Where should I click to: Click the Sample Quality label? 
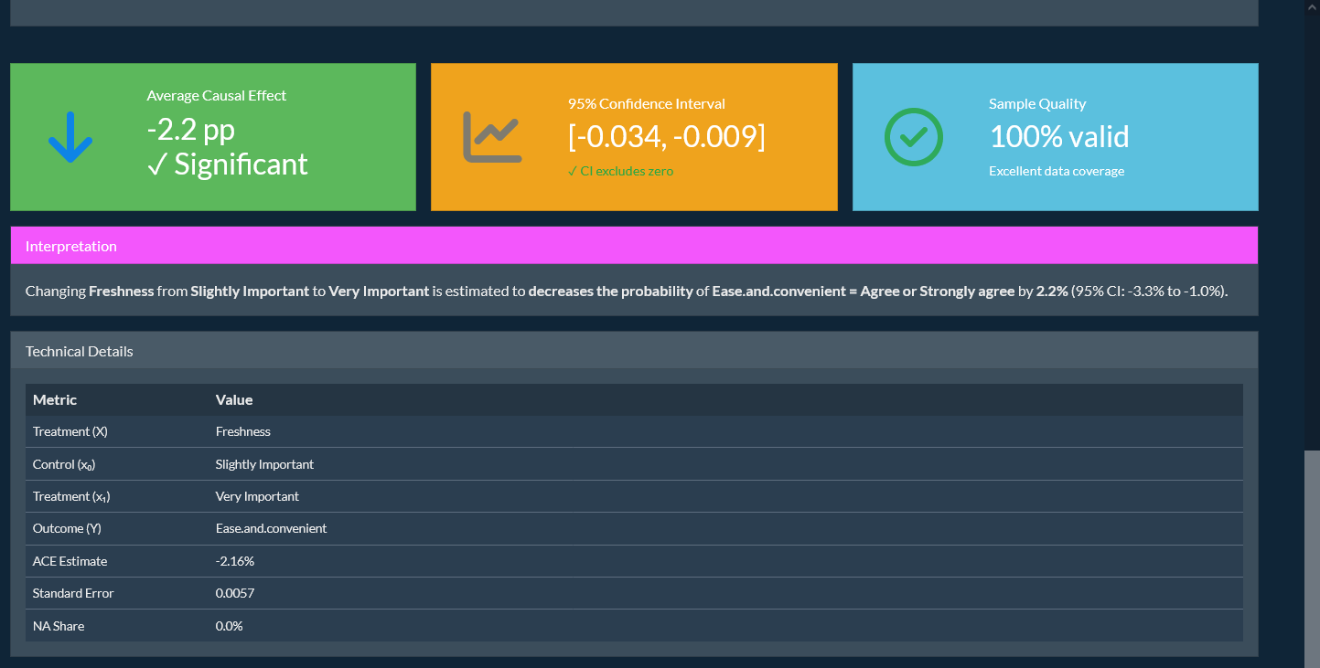(x=1037, y=104)
